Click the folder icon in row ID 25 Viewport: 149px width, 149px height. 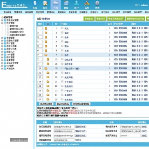(x=48, y=99)
